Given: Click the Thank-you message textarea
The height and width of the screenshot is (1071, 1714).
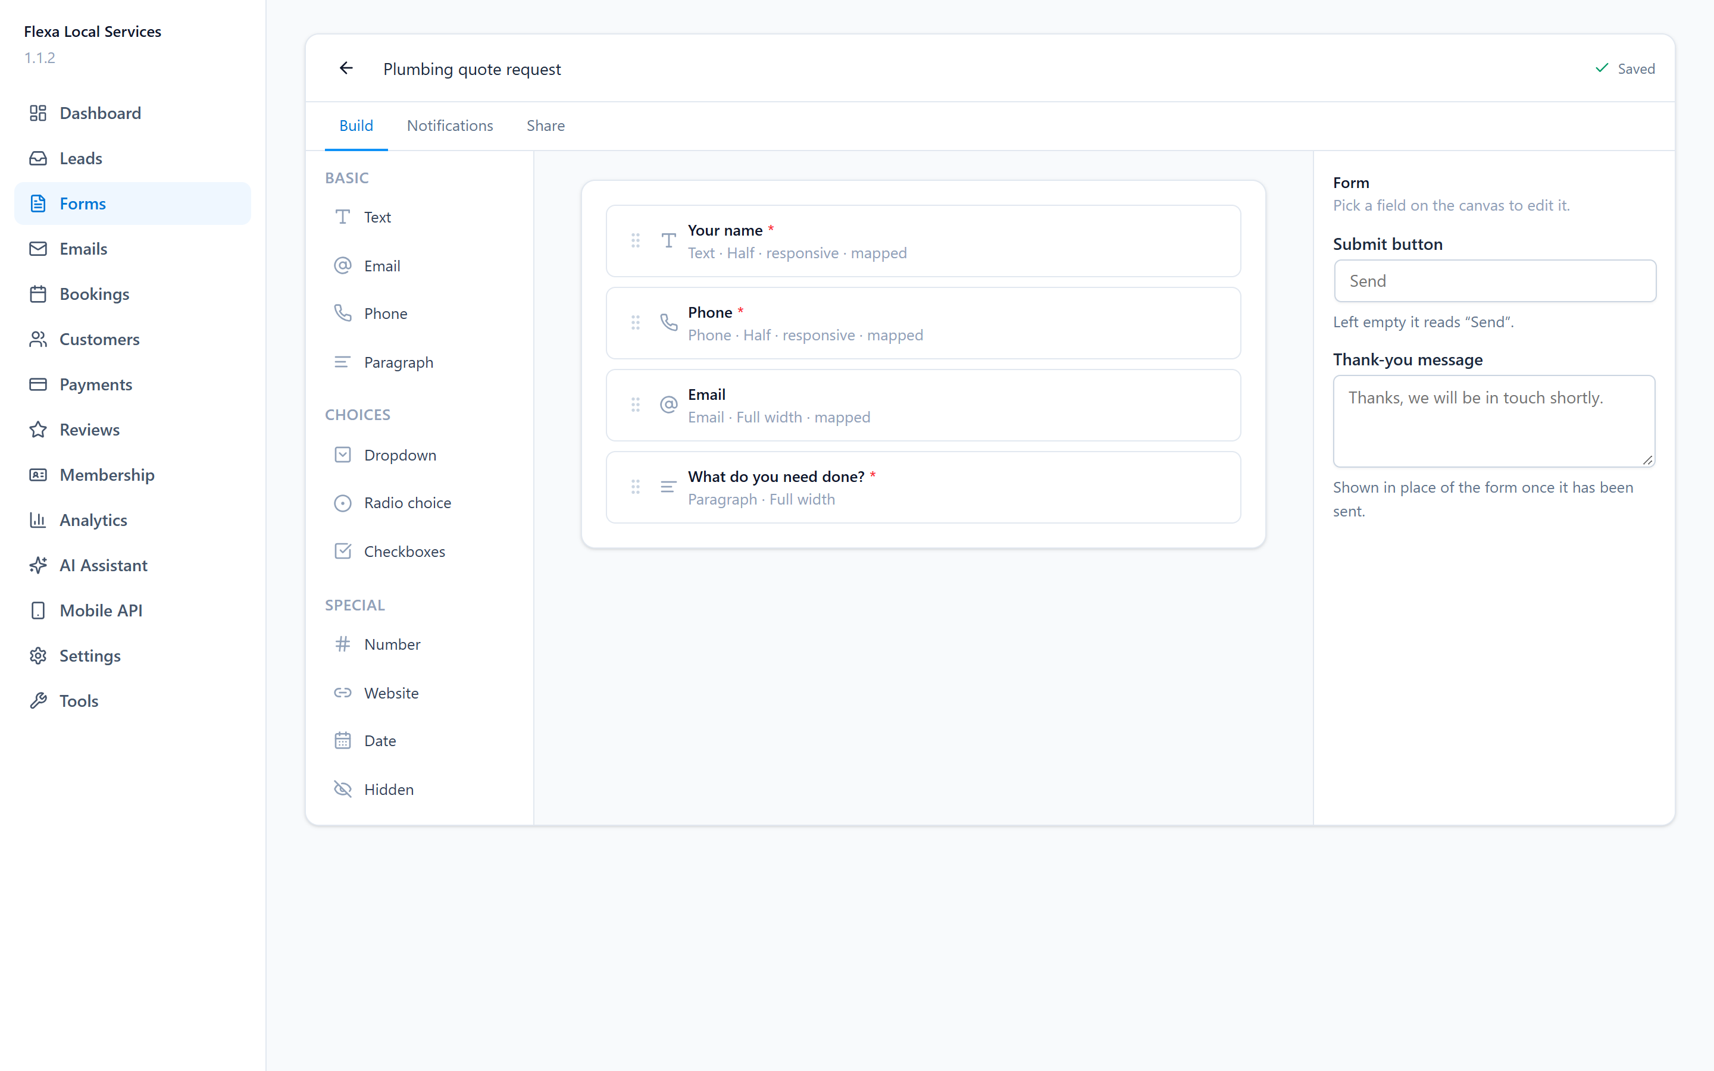Looking at the screenshot, I should tap(1494, 421).
